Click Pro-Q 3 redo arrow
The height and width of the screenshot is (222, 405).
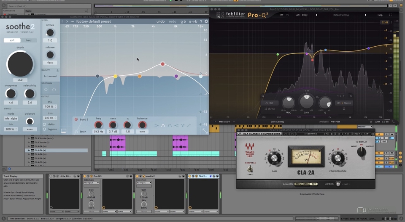click(x=287, y=15)
